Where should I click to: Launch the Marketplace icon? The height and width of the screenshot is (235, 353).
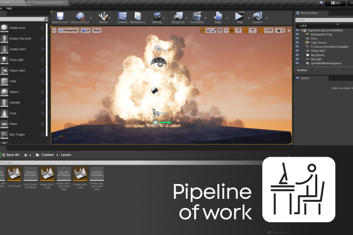[138, 17]
